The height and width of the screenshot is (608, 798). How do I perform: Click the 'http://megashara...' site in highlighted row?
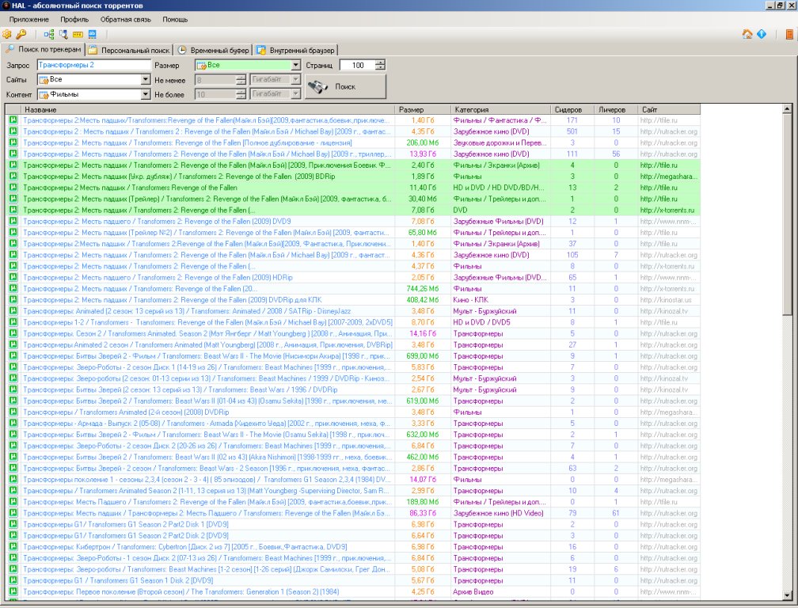pos(669,177)
